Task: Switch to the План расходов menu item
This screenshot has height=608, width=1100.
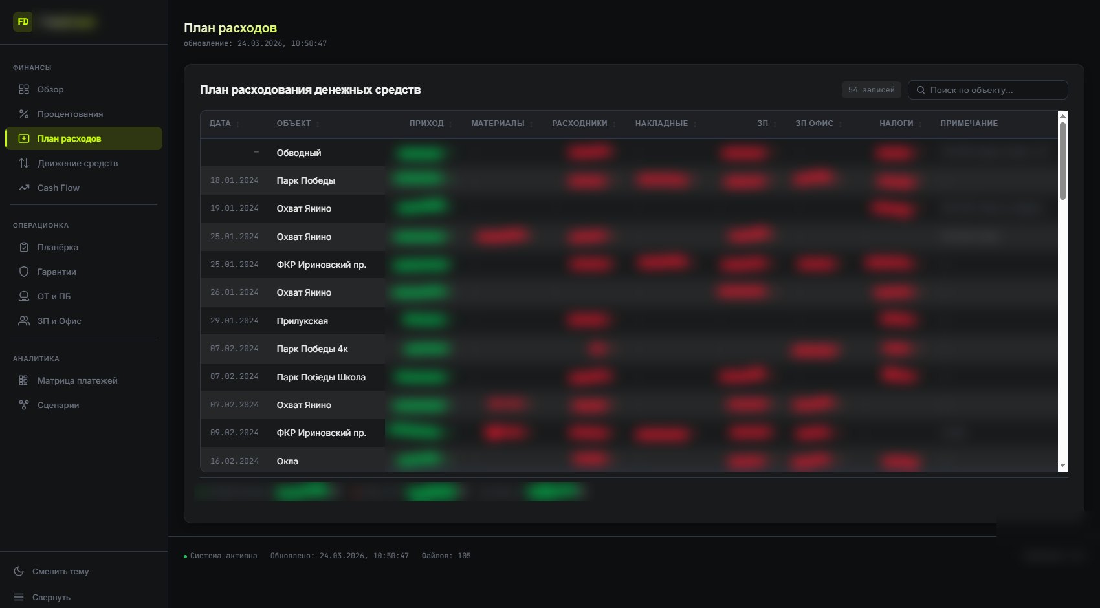Action: click(83, 138)
